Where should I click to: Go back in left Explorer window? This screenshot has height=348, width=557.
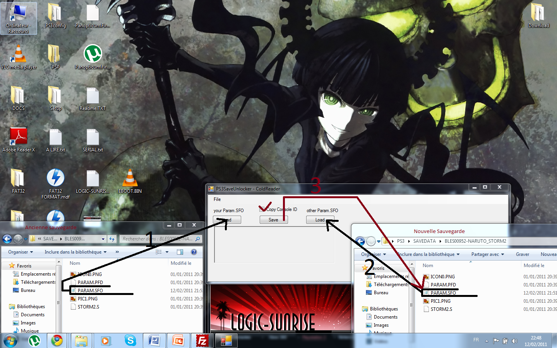point(7,239)
